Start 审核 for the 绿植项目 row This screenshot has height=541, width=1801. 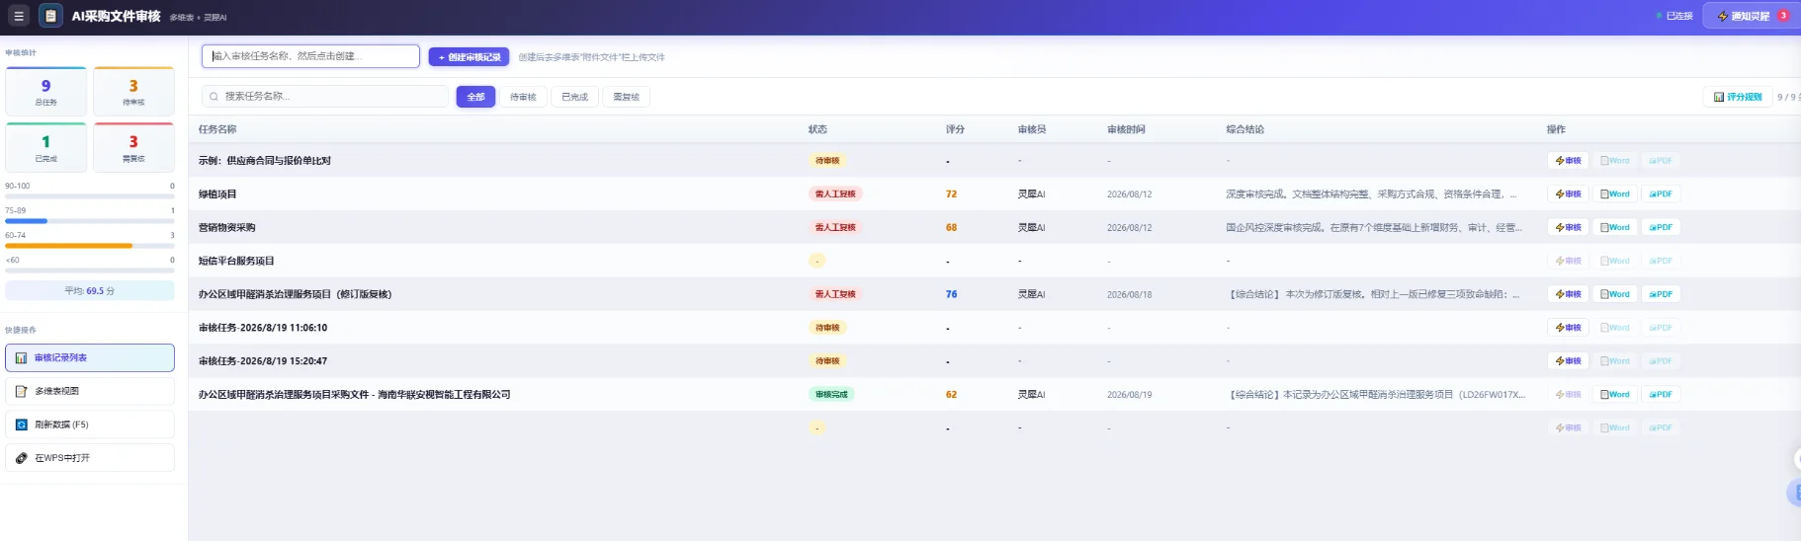coord(1568,194)
